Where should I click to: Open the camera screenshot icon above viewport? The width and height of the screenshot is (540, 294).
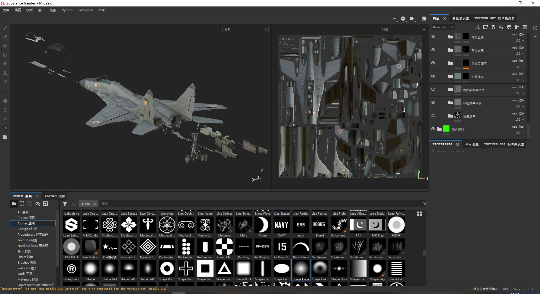(424, 19)
